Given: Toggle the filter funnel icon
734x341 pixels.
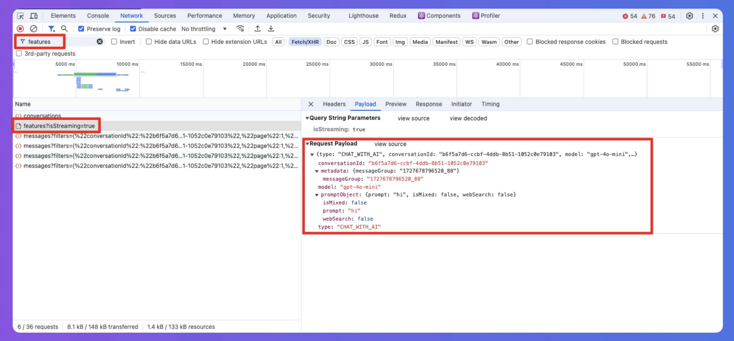Looking at the screenshot, I should 52,28.
